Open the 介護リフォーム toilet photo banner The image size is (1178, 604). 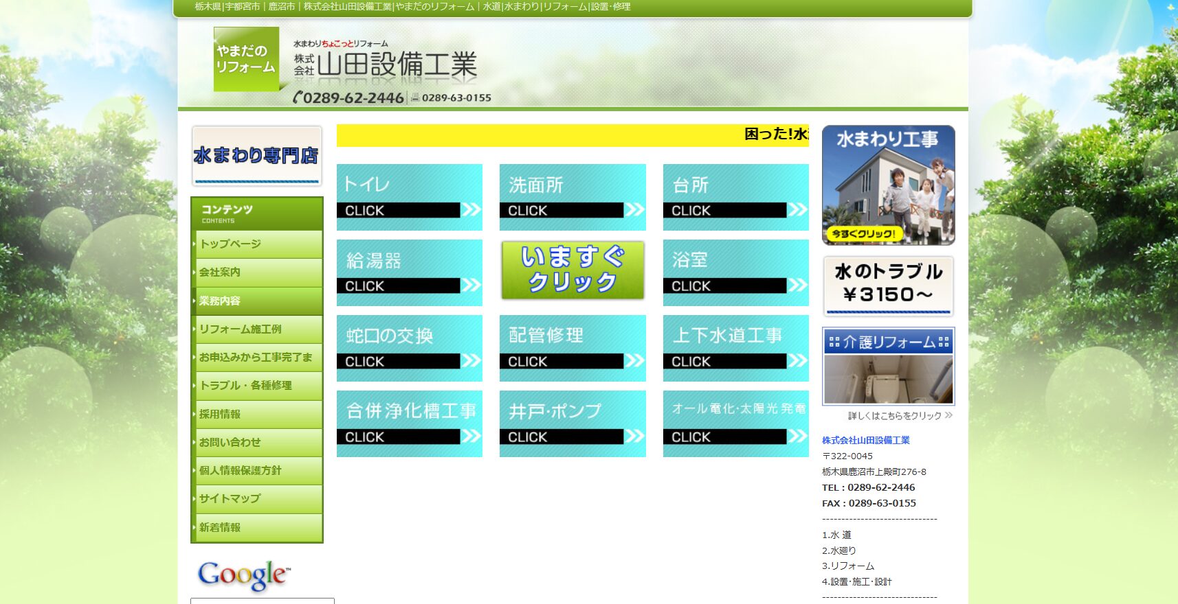point(889,367)
